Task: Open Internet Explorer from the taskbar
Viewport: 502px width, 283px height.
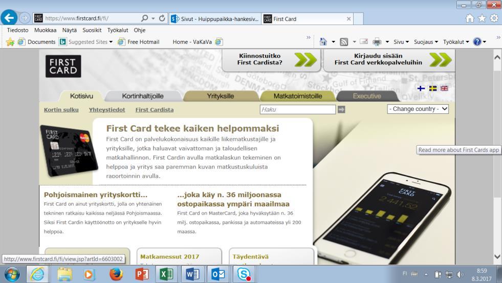Action: (37, 274)
